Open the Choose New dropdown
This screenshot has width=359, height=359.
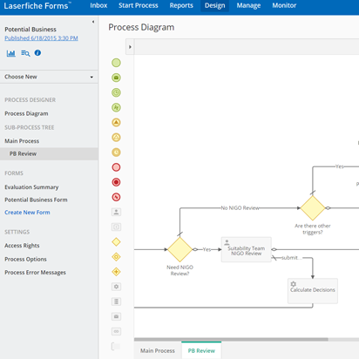tap(49, 77)
